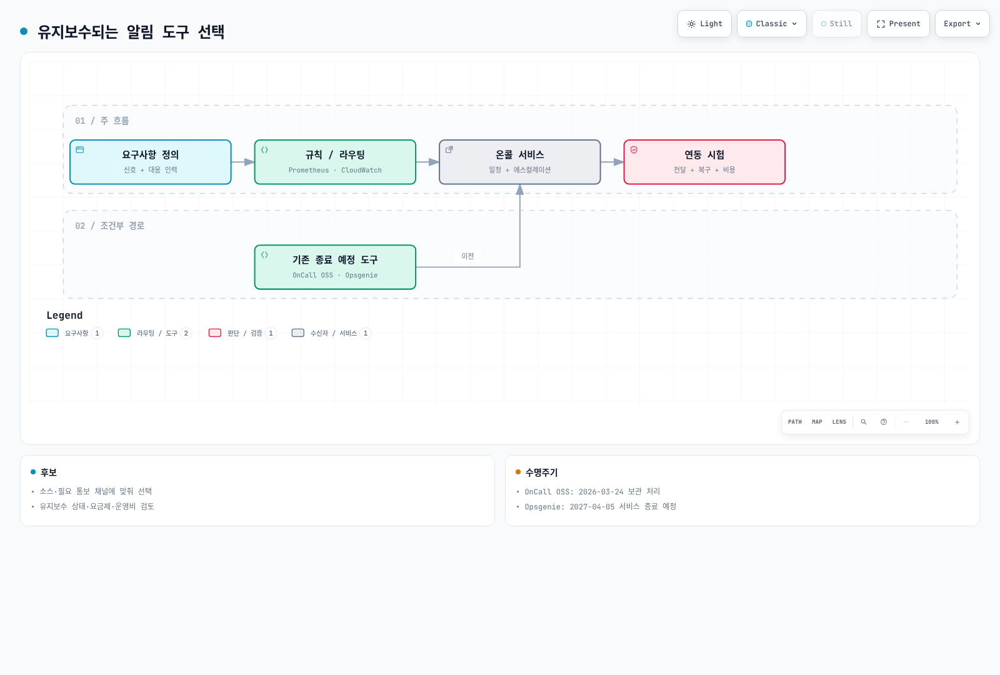
Task: Click the 후보 panel heading
Action: (48, 472)
